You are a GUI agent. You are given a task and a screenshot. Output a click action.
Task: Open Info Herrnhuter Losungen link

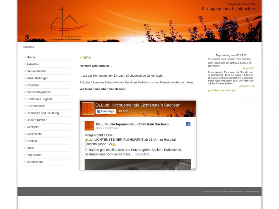pos(223,91)
